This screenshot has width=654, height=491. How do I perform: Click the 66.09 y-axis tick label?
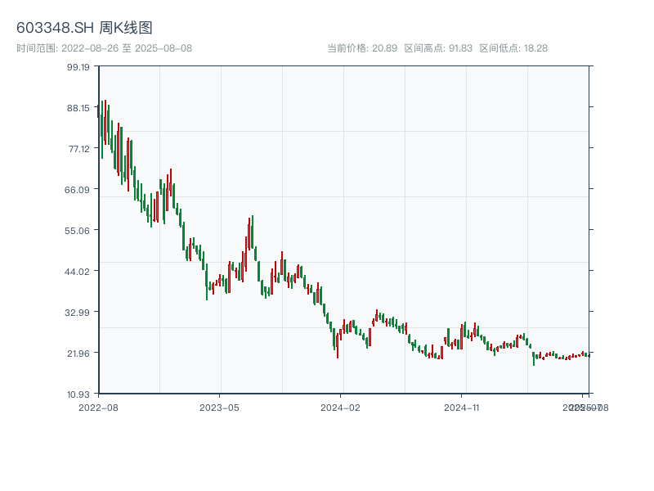(79, 190)
